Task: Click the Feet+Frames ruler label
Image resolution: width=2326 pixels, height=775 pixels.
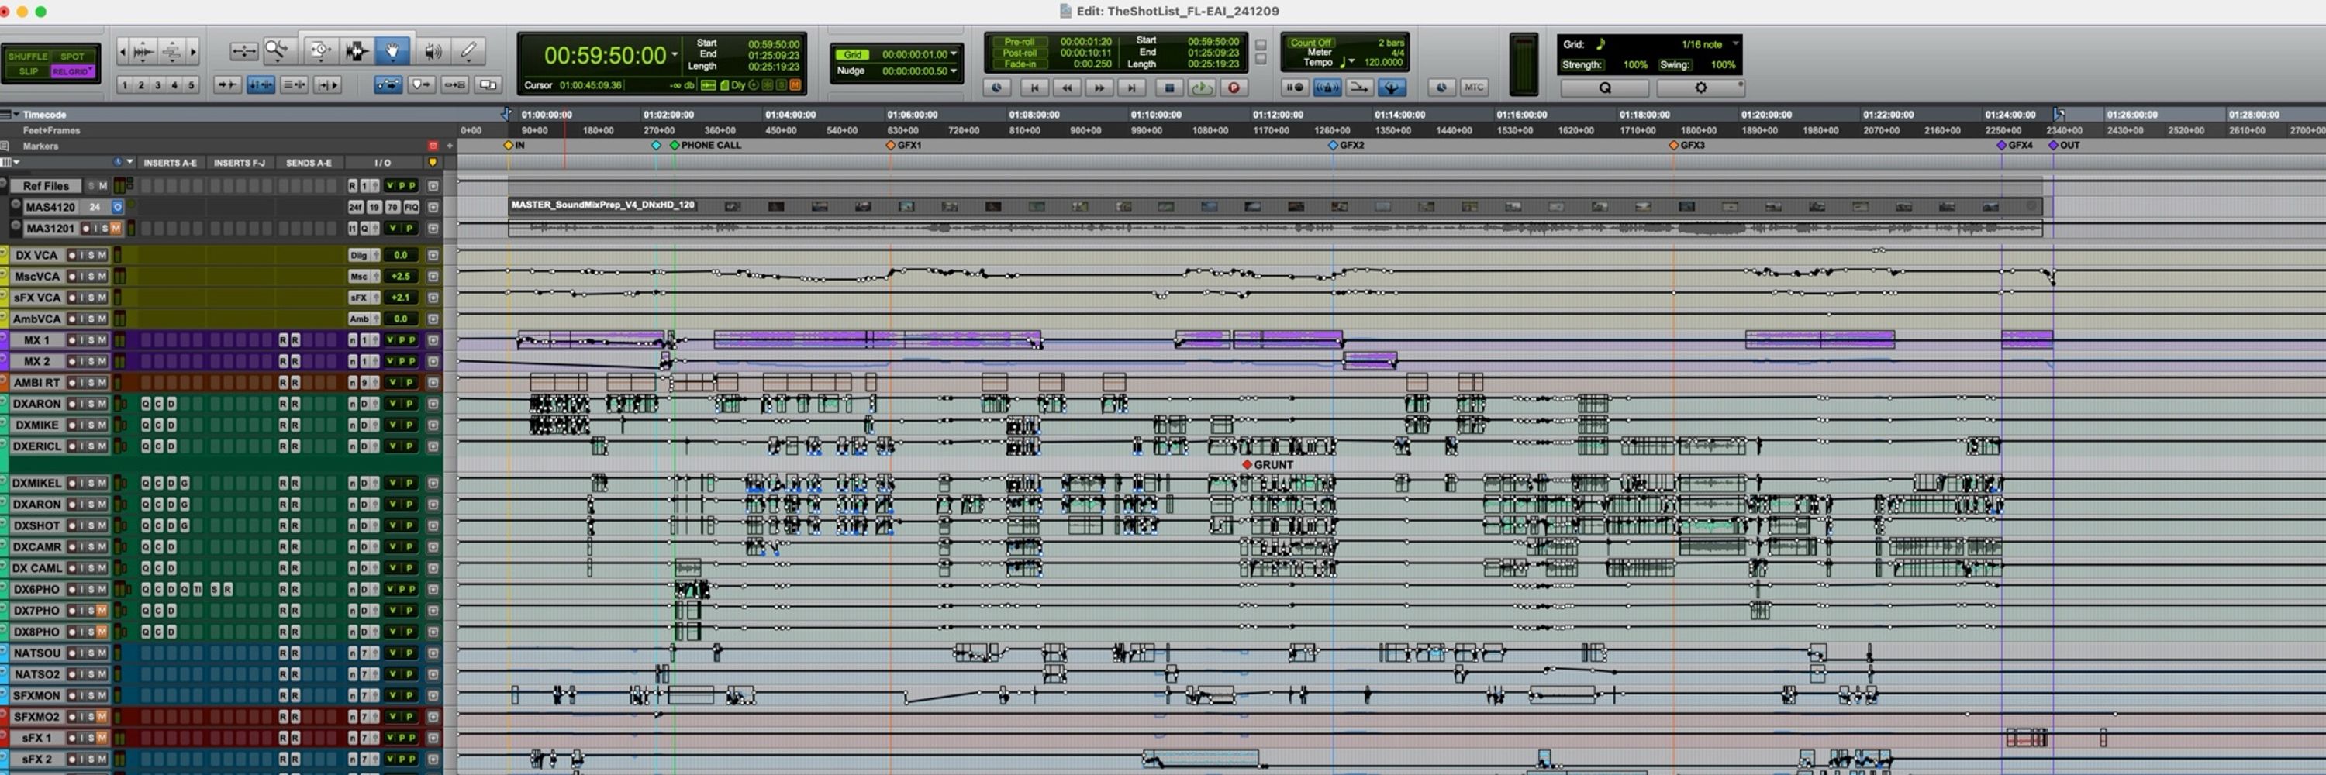Action: click(x=51, y=130)
